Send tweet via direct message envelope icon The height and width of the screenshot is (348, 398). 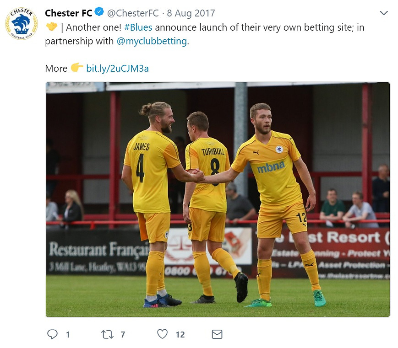tap(217, 334)
